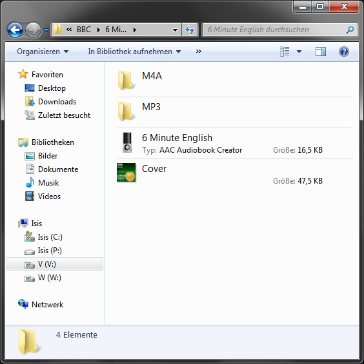Select 6 Mi... breadcrumb segment
This screenshot has height=364, width=364.
tap(116, 30)
